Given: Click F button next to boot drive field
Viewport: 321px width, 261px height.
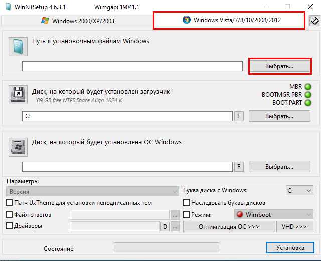Looking at the screenshot, I should (239, 116).
